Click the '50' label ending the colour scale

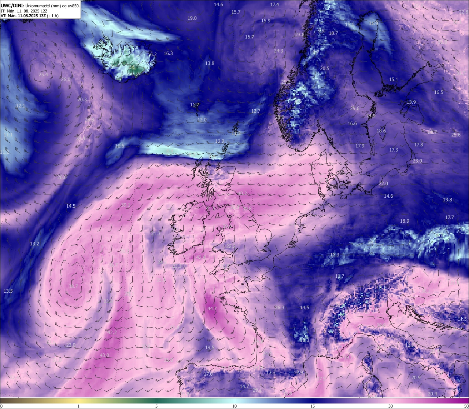[x=466, y=406]
